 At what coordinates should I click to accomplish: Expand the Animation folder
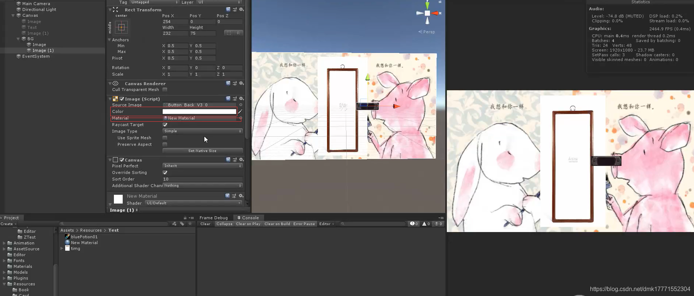point(4,243)
